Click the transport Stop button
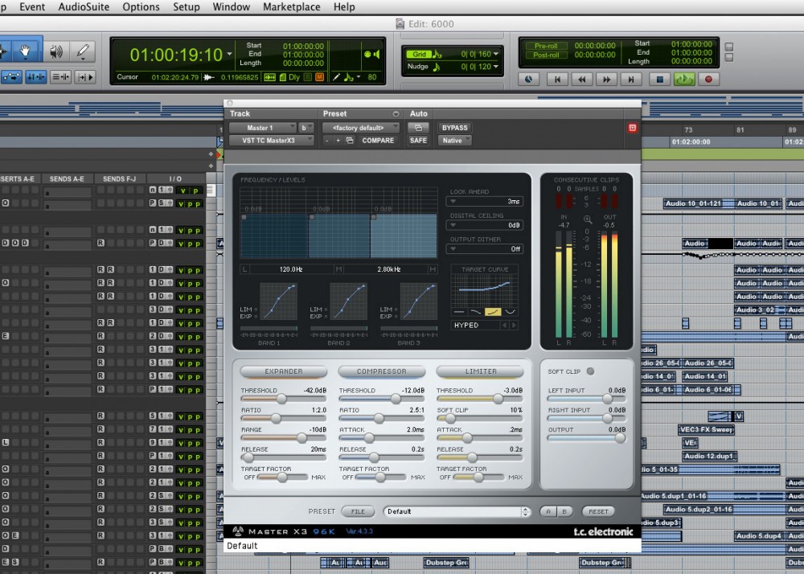 (x=660, y=79)
